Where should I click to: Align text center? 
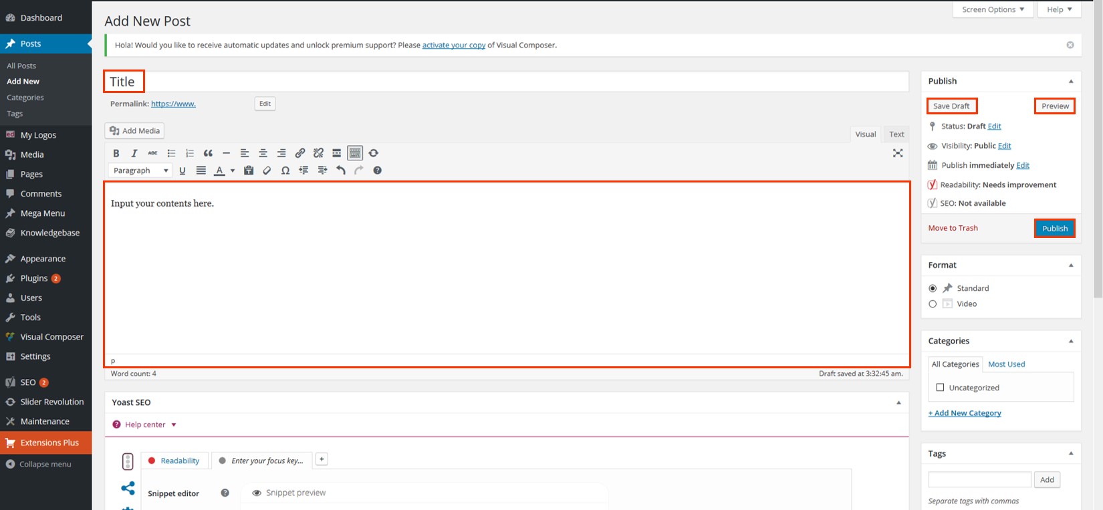[x=263, y=153]
